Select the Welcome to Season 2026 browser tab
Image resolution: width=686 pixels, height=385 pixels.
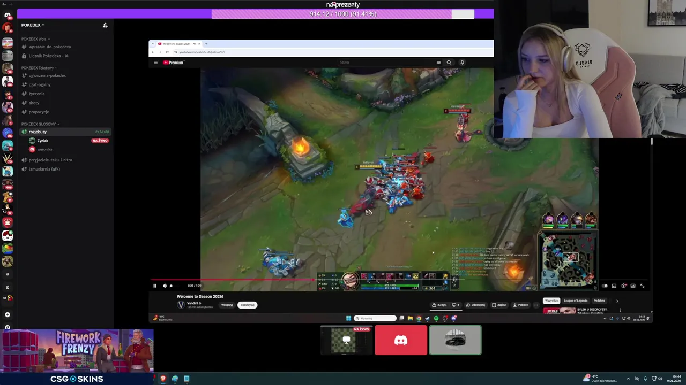pyautogui.click(x=178, y=44)
